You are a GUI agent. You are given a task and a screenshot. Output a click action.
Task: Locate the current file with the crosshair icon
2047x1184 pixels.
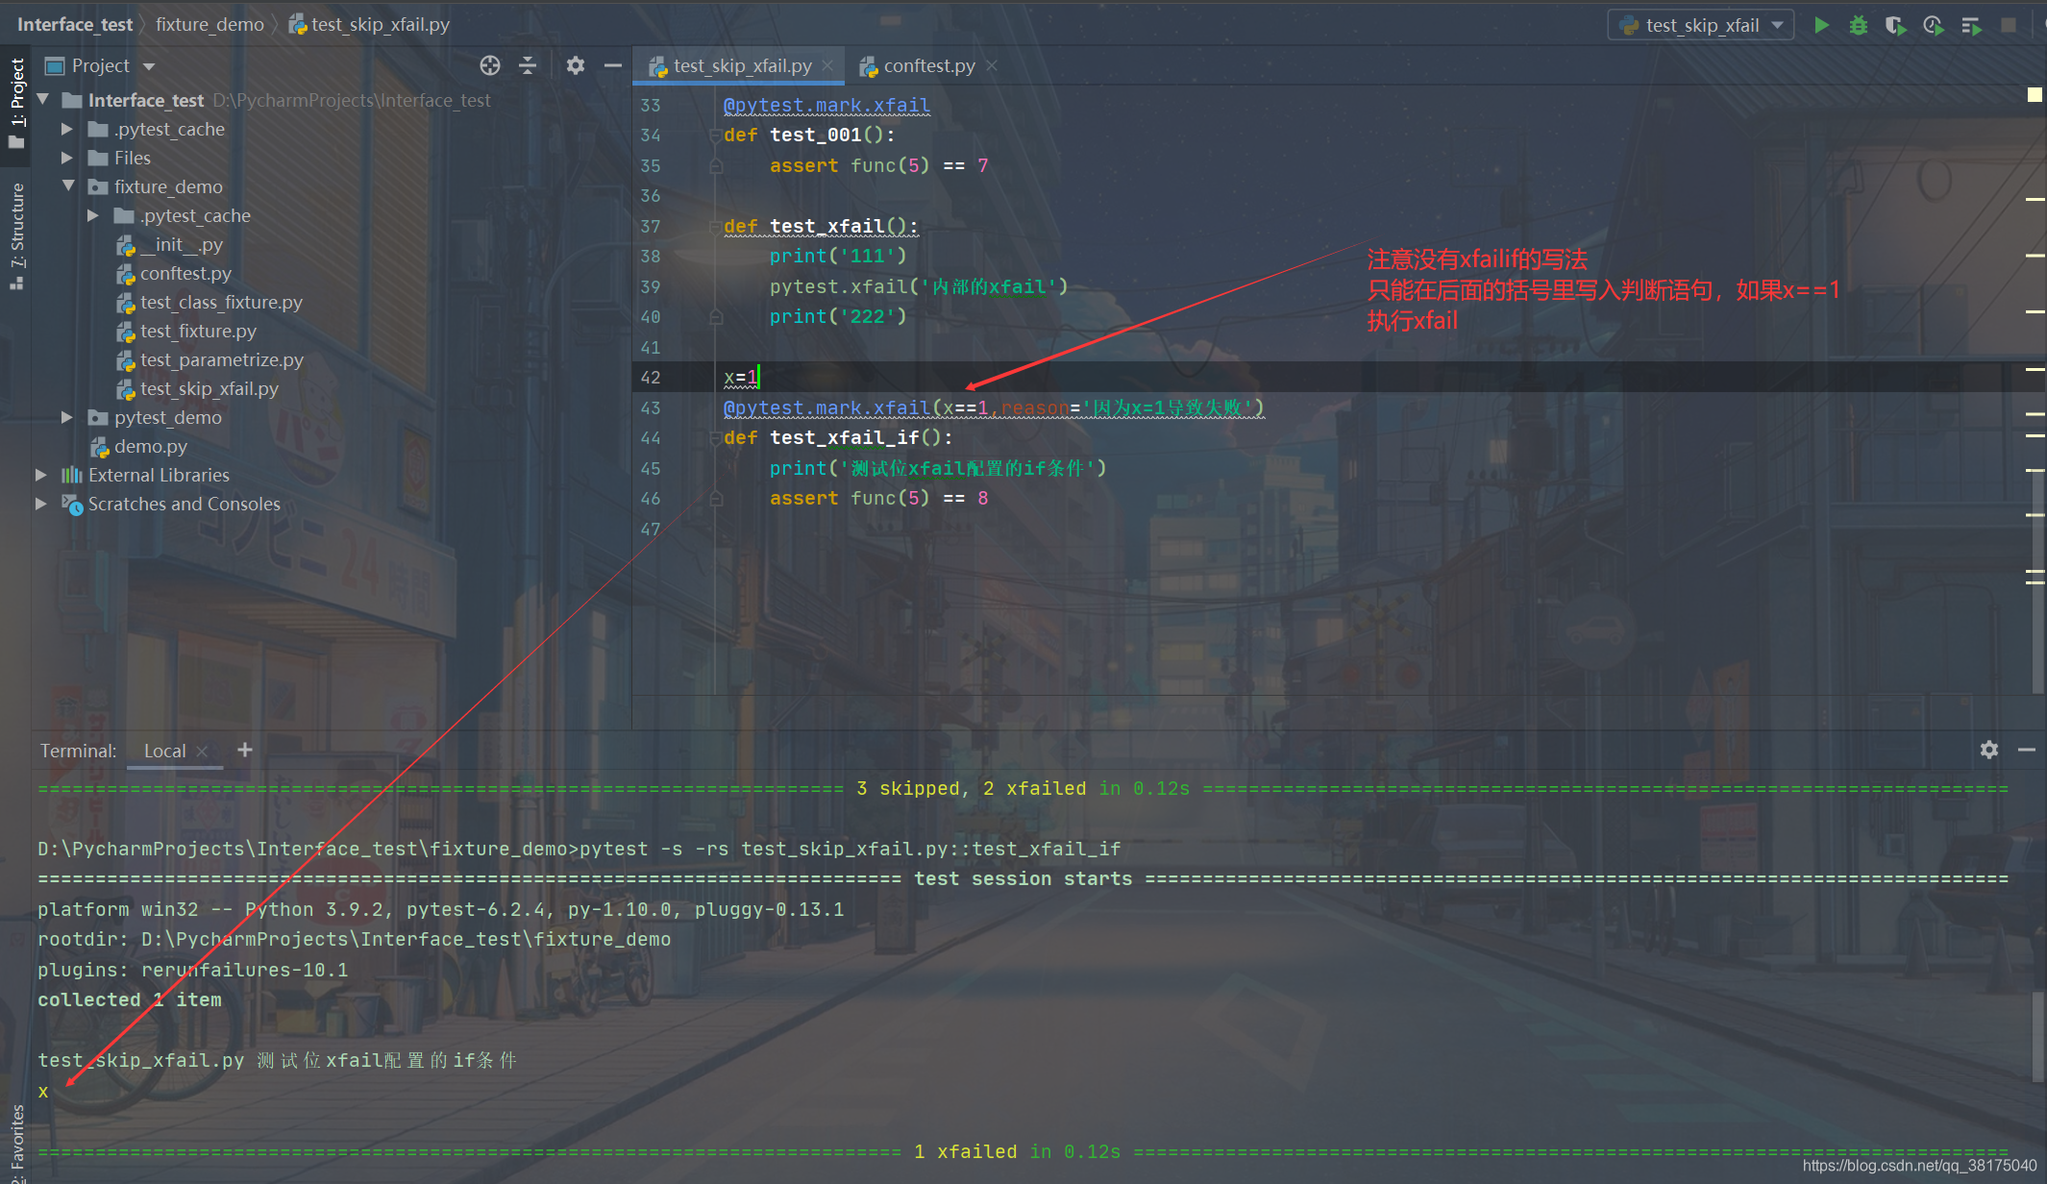[490, 65]
